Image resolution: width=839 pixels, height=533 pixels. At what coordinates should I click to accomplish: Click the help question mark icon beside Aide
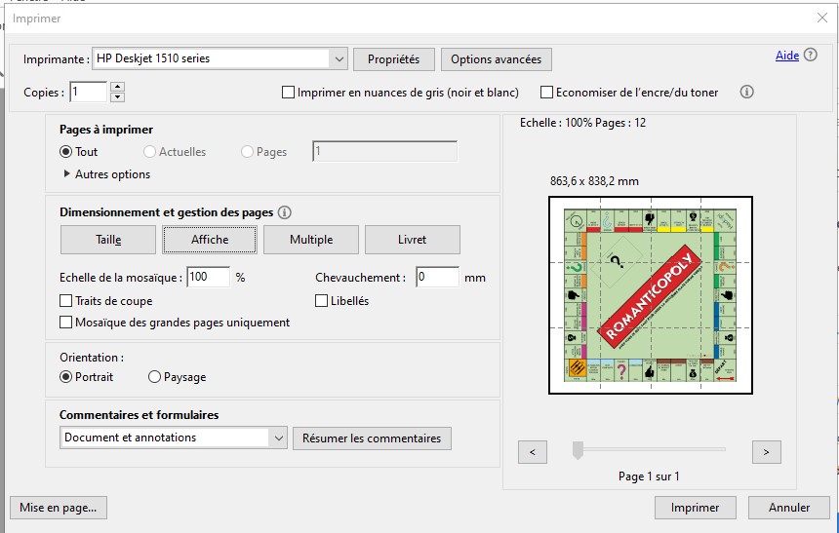(810, 55)
